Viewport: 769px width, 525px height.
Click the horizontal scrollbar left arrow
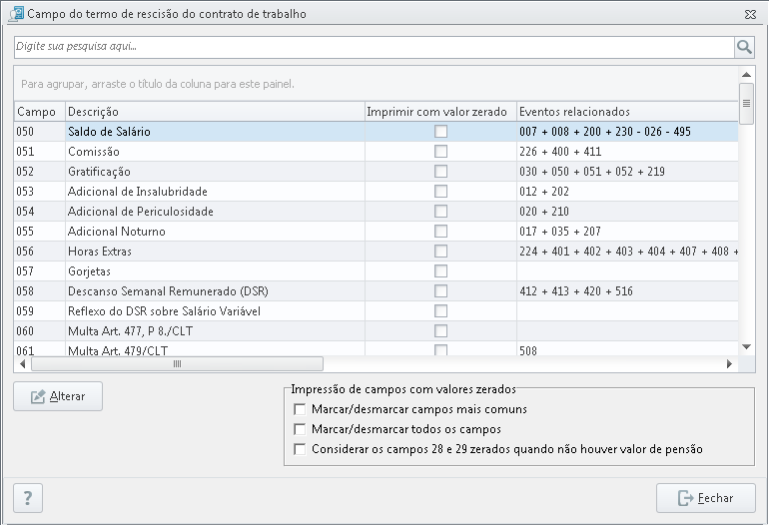23,363
